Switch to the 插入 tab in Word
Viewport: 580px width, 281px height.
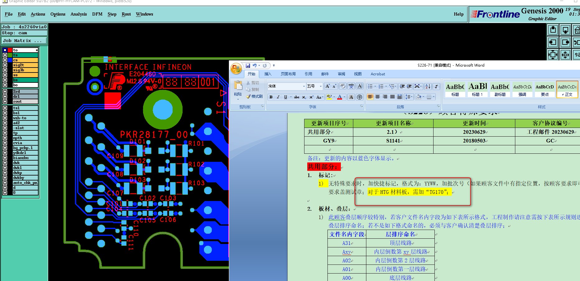[268, 74]
